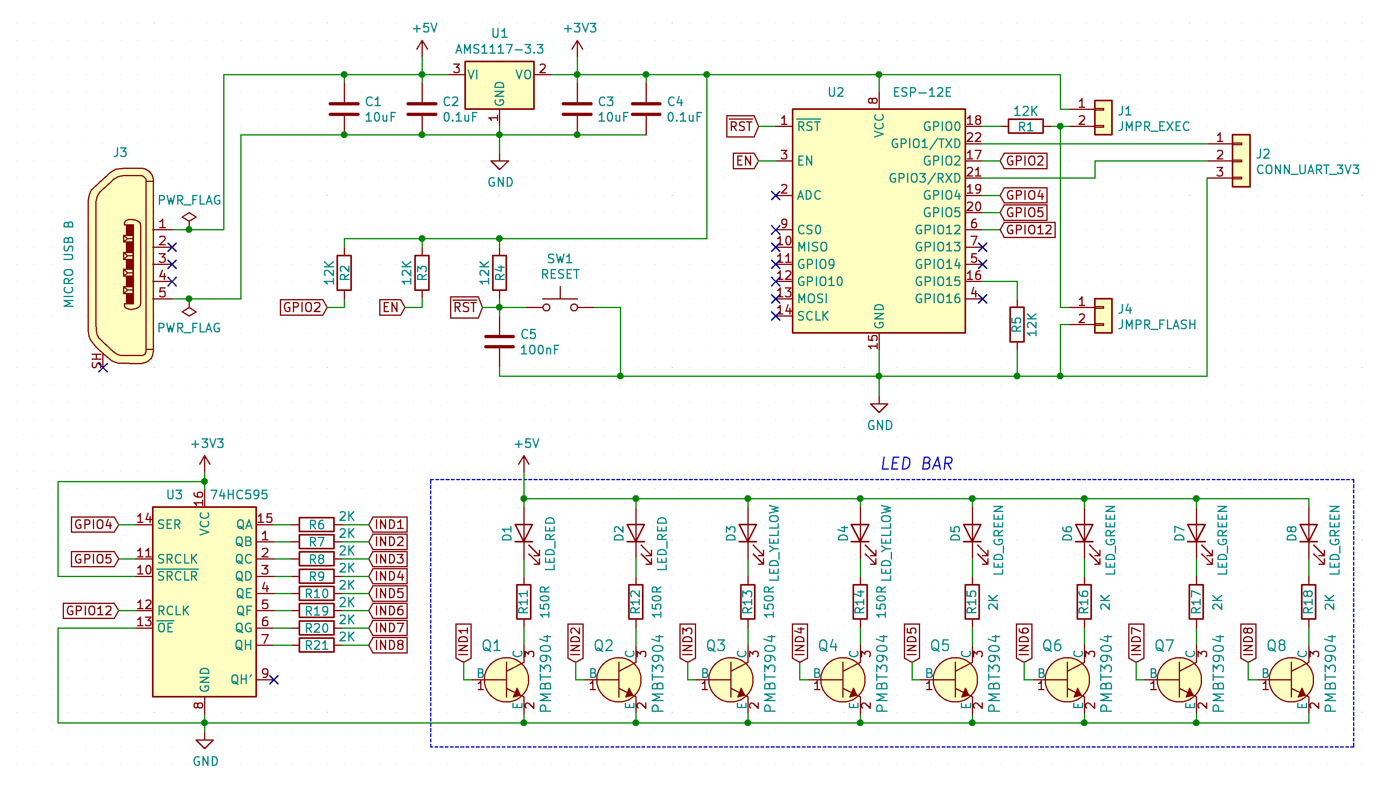1393x796 pixels.
Task: Click the CONN_UART_3V3 connector J2
Action: pos(1241,160)
